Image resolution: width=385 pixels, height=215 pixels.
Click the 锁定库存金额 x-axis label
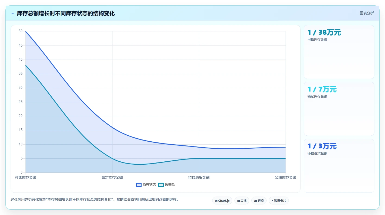(x=112, y=177)
